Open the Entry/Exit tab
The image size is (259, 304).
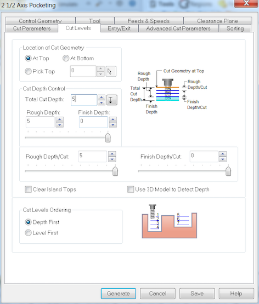[x=119, y=28]
